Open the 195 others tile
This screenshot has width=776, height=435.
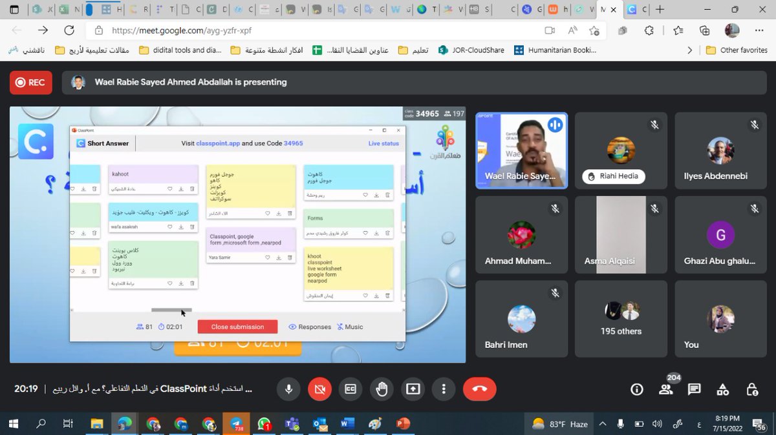coord(621,318)
